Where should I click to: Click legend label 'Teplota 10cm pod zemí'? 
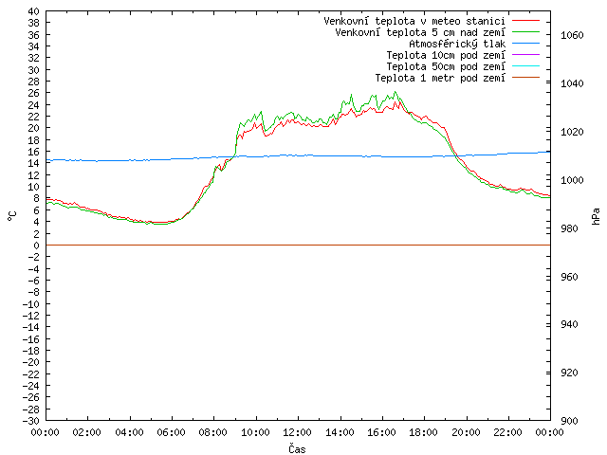click(x=446, y=55)
